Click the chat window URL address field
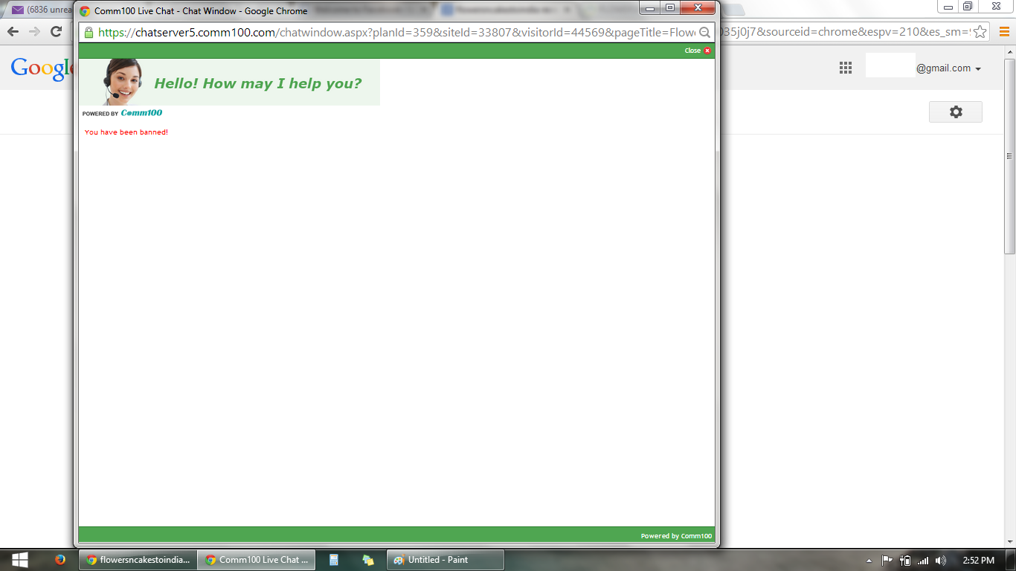The image size is (1016, 571). [394, 33]
